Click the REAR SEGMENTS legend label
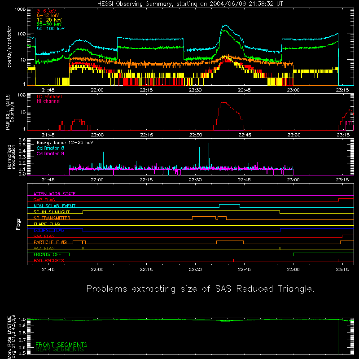The image size is (359, 359). [x=60, y=350]
